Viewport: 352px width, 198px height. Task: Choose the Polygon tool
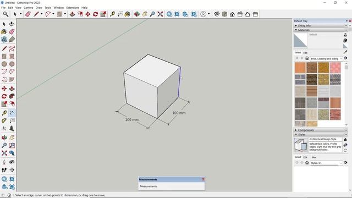pyautogui.click(x=12, y=64)
